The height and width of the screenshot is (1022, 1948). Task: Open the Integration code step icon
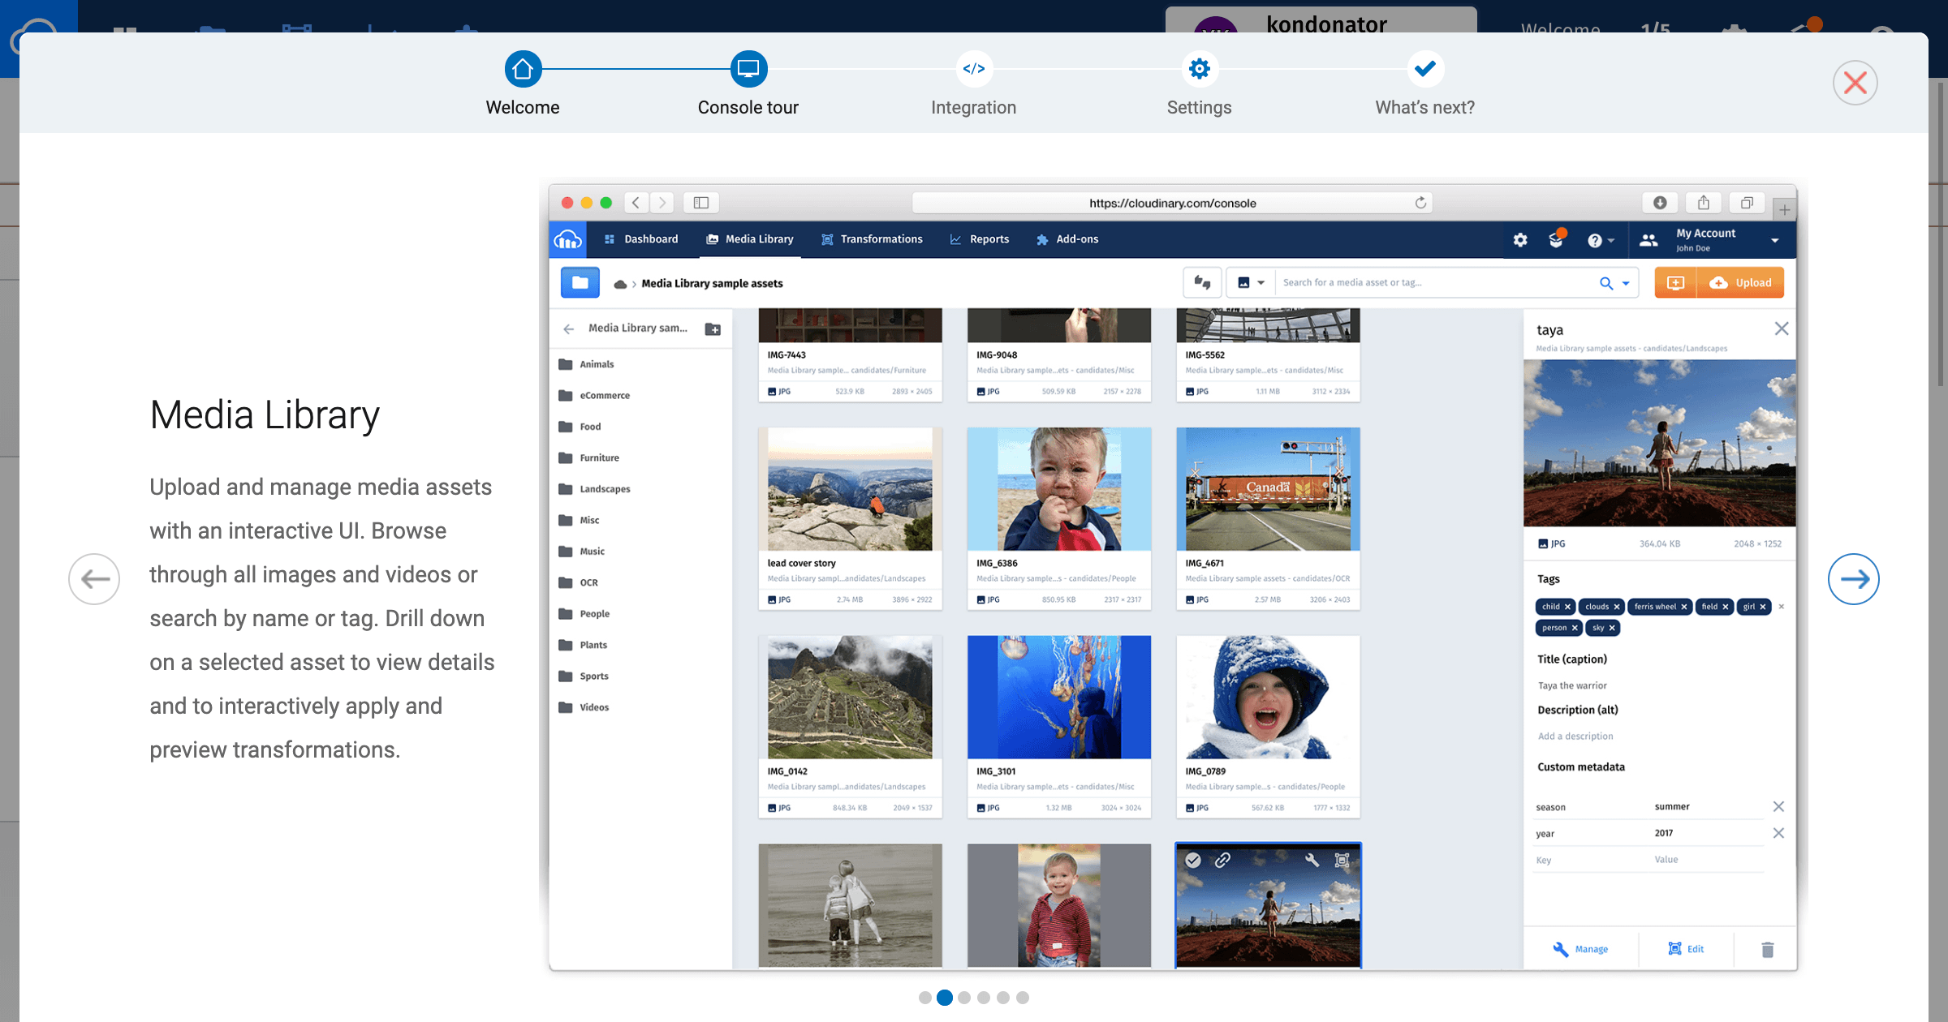coord(973,70)
